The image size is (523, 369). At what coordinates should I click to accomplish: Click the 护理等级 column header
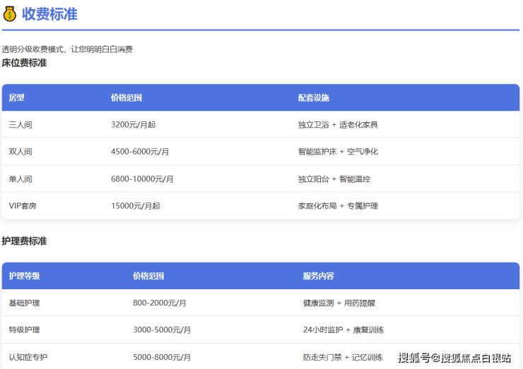(24, 276)
